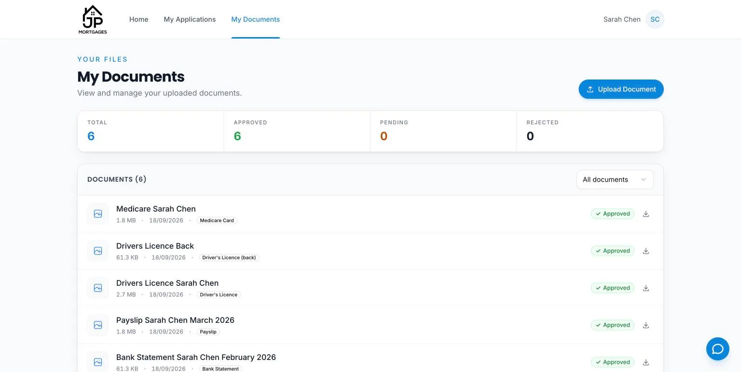741x372 pixels.
Task: Download Drivers Licence Sarah Chen file
Action: pos(646,288)
